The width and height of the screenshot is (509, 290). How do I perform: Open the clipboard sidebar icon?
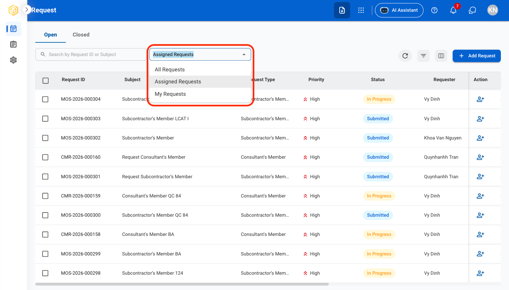(13, 44)
